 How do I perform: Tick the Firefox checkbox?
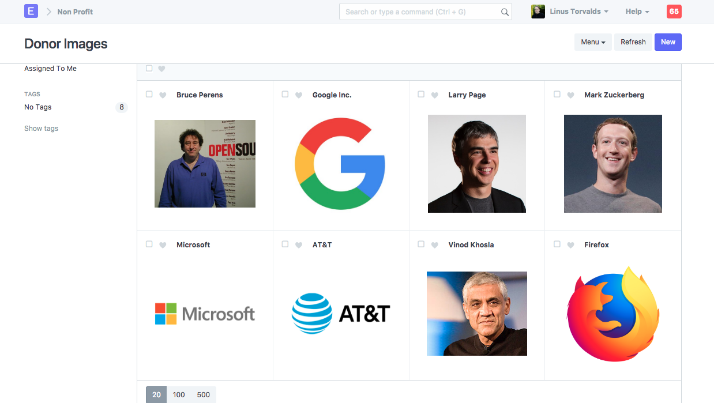click(x=557, y=244)
